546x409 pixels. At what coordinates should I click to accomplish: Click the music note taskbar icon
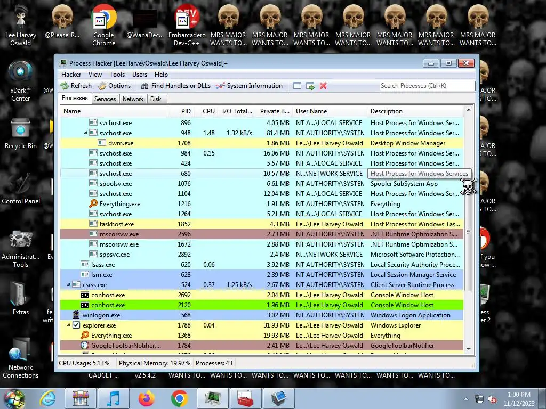pyautogui.click(x=113, y=398)
